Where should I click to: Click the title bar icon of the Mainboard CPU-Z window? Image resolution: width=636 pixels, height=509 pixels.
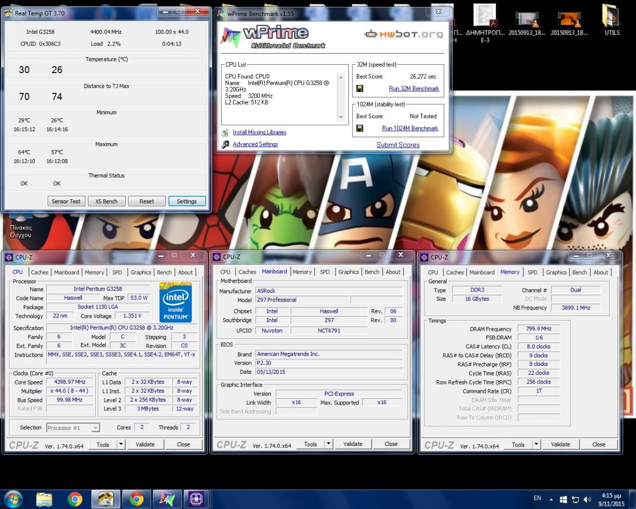pyautogui.click(x=216, y=257)
